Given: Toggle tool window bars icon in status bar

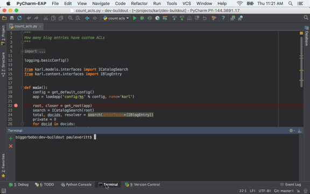Looking at the screenshot, I should (x=4, y=191).
